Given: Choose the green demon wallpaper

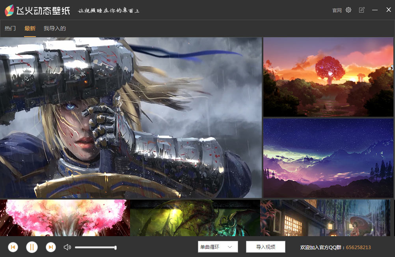Looking at the screenshot, I should pyautogui.click(x=195, y=218).
